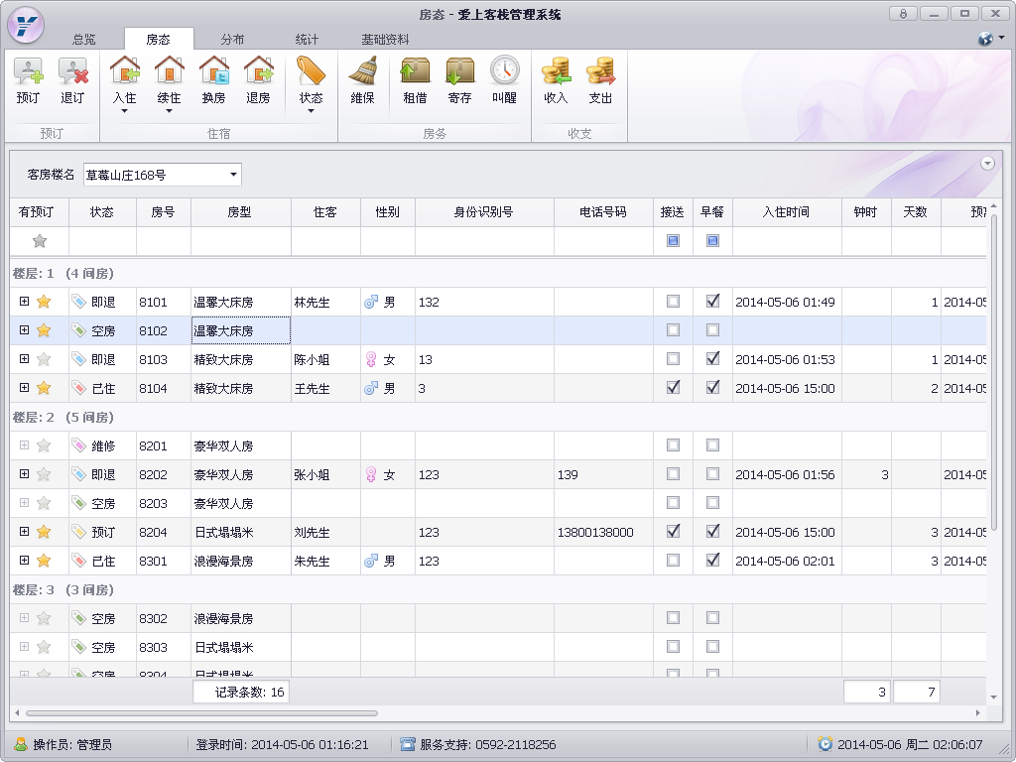Open the 维保 maintenance broom tool
This screenshot has height=762, width=1016.
point(362,72)
